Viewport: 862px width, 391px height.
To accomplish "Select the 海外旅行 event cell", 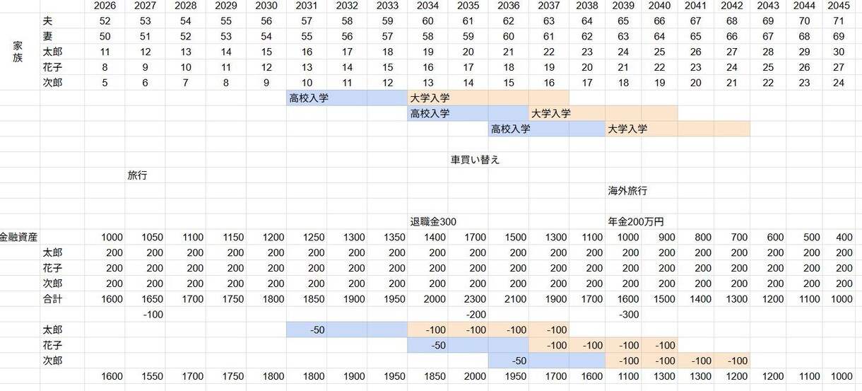I will click(627, 191).
